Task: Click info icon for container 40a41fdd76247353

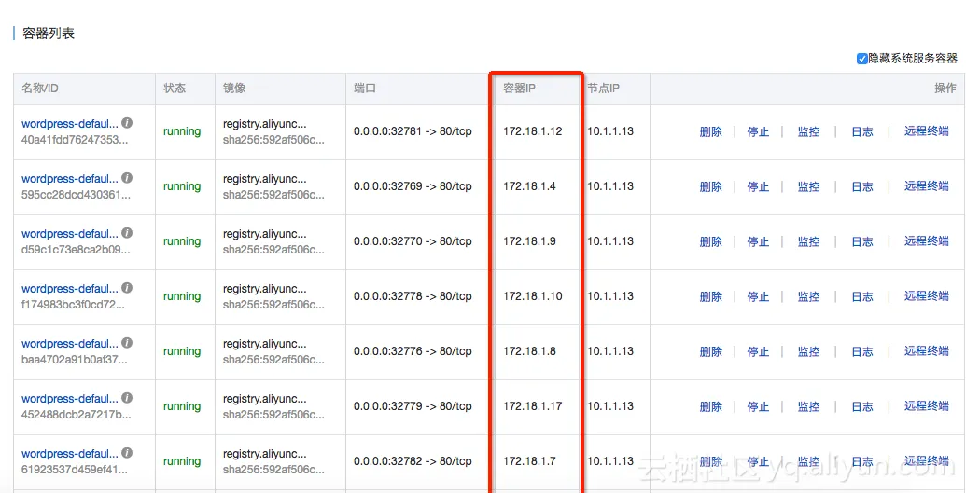Action: 127,123
